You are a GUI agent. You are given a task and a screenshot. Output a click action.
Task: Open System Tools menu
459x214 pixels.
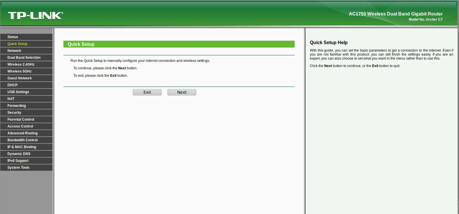coord(26,168)
